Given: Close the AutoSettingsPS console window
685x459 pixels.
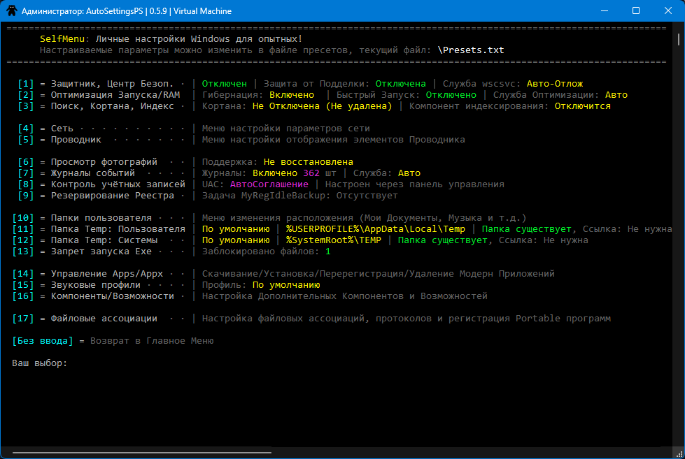Looking at the screenshot, I should coord(668,10).
